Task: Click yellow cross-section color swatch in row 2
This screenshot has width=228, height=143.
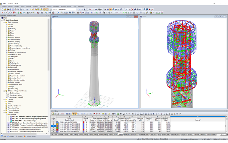Action: (x=57, y=124)
